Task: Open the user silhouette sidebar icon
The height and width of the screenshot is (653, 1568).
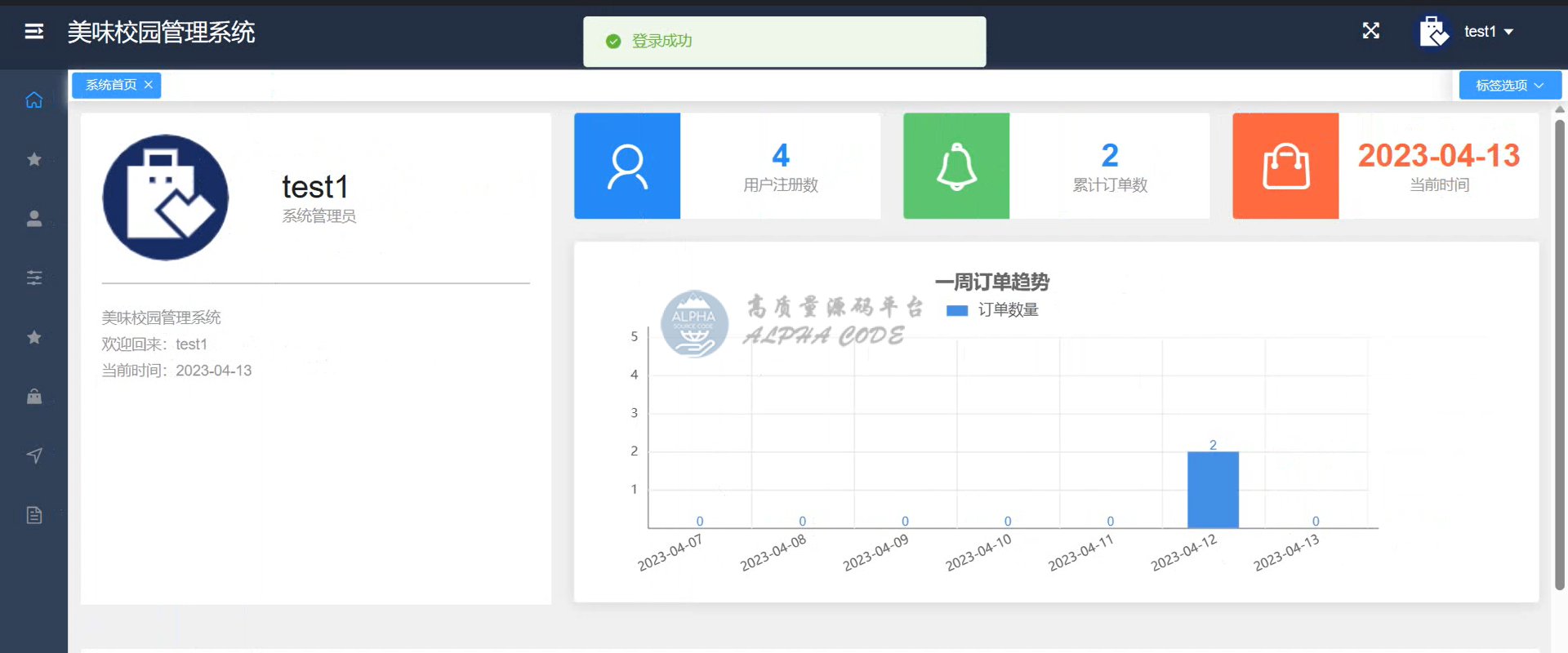Action: click(x=33, y=219)
